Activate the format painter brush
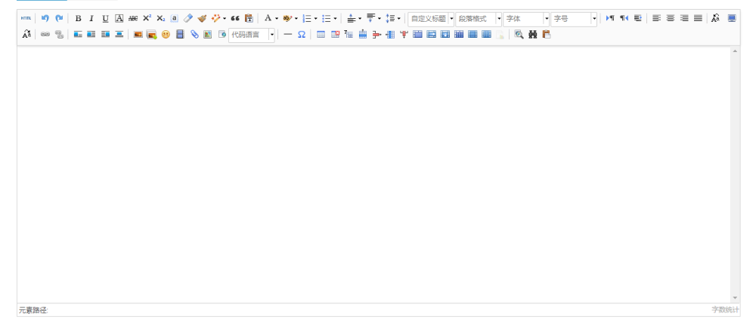 coord(202,18)
